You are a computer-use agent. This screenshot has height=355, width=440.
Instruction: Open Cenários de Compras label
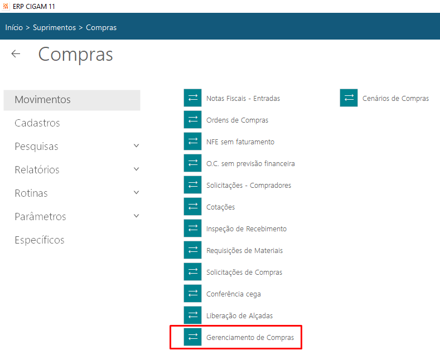395,99
